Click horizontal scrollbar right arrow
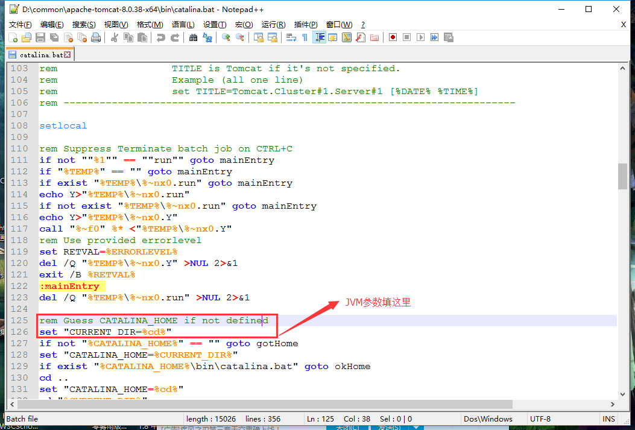The image size is (635, 430). [x=612, y=404]
